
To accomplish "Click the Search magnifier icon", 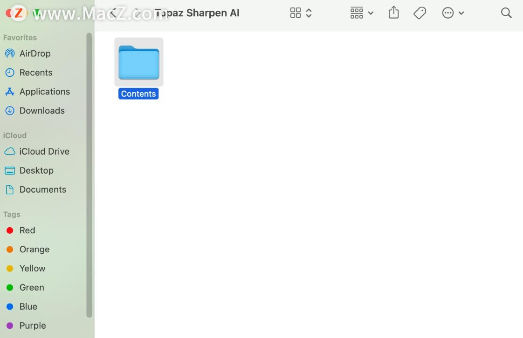I will 506,13.
